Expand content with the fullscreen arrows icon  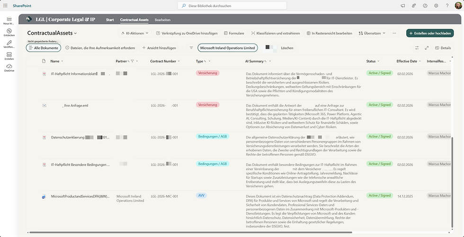tap(427, 48)
